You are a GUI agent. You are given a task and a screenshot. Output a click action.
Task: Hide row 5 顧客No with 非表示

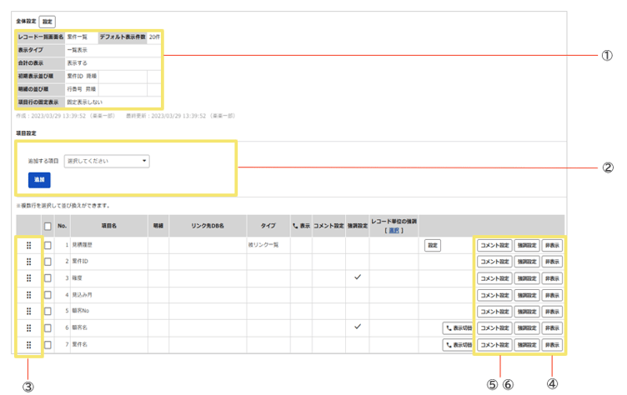pos(552,312)
